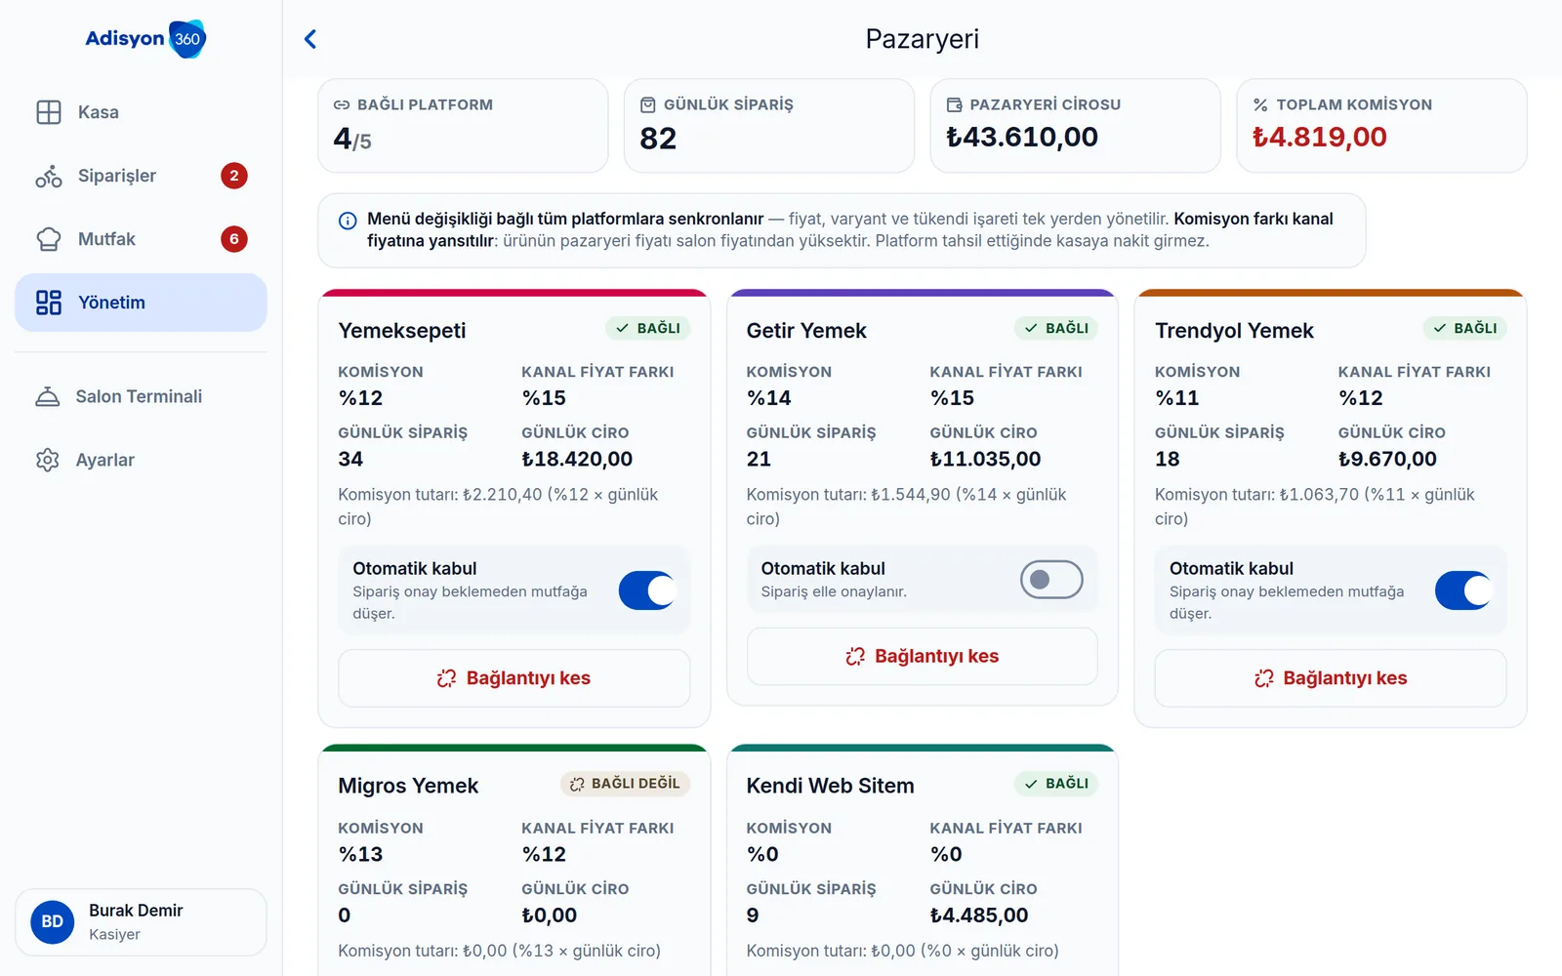Click the BAĞLI status badge on Getir Yemek

(x=1056, y=329)
